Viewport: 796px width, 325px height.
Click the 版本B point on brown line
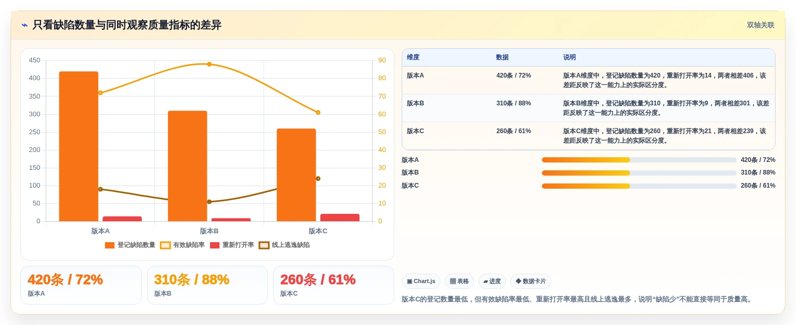pos(209,201)
